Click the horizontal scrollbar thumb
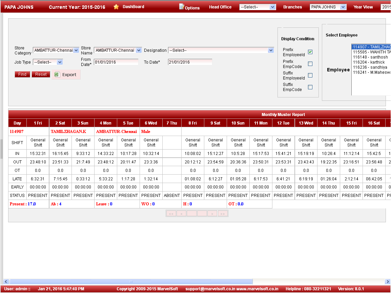Viewport: 391px width, 293px height. 131,281
